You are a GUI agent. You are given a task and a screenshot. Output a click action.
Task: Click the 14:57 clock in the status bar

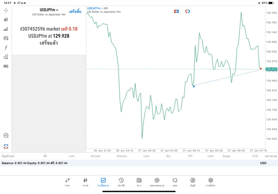8,3
